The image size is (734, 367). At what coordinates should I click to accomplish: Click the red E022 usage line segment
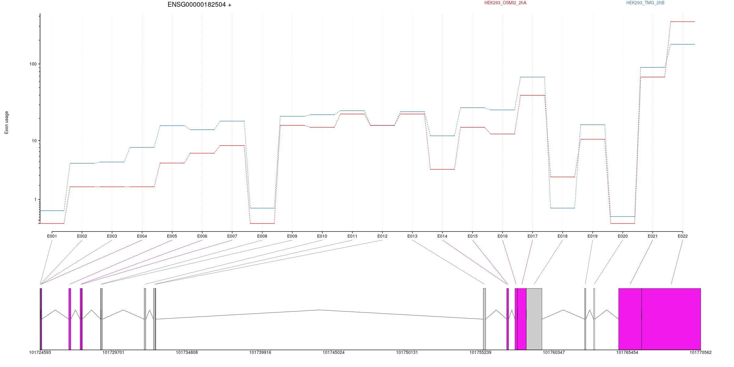click(x=683, y=22)
